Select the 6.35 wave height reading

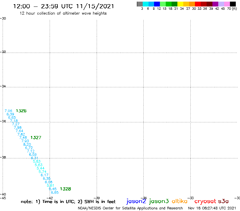(46, 179)
